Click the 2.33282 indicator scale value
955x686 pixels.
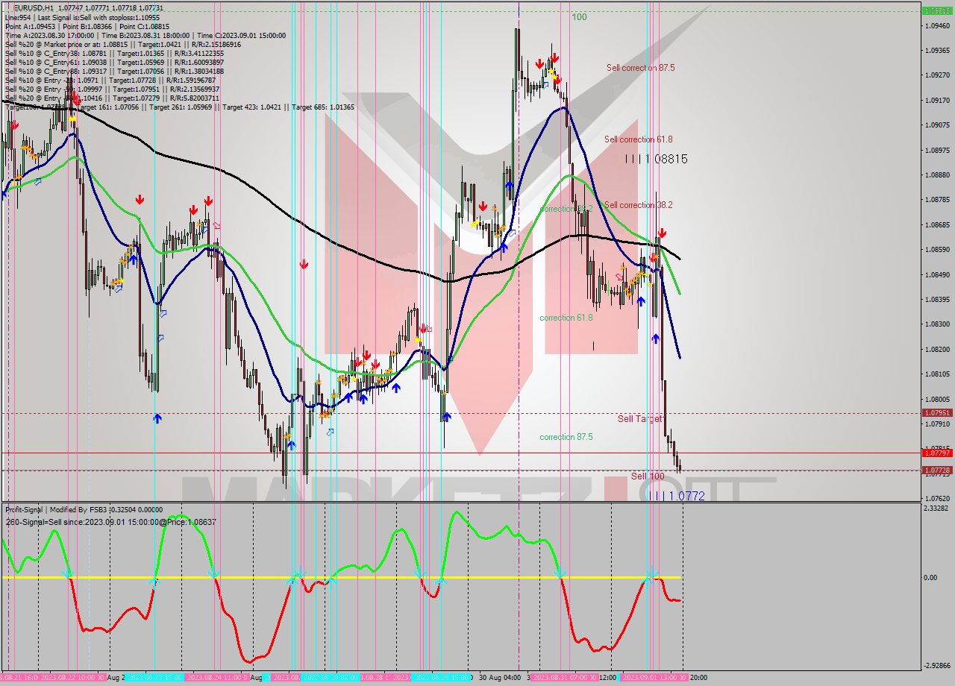click(937, 508)
